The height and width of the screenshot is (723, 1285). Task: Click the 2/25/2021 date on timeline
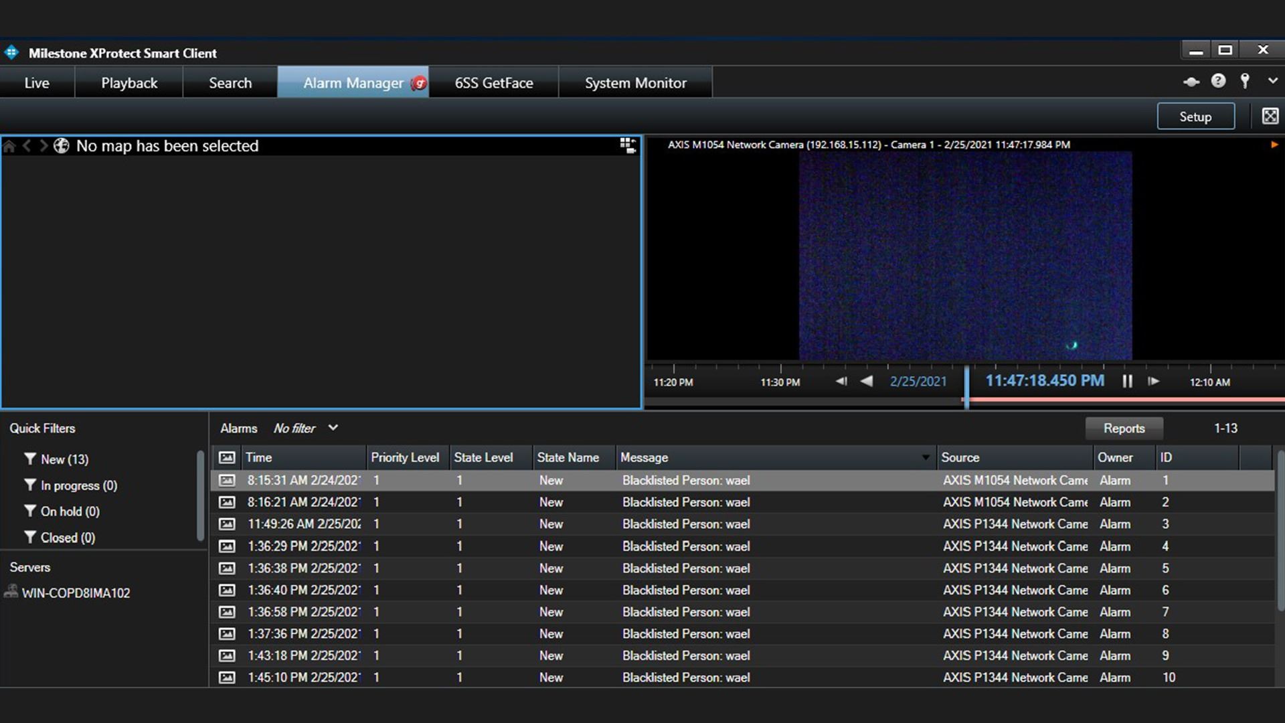(918, 382)
